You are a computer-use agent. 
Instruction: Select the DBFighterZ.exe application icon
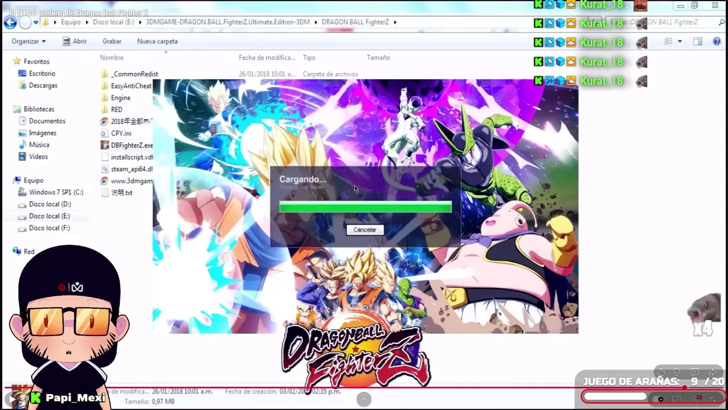pyautogui.click(x=105, y=145)
